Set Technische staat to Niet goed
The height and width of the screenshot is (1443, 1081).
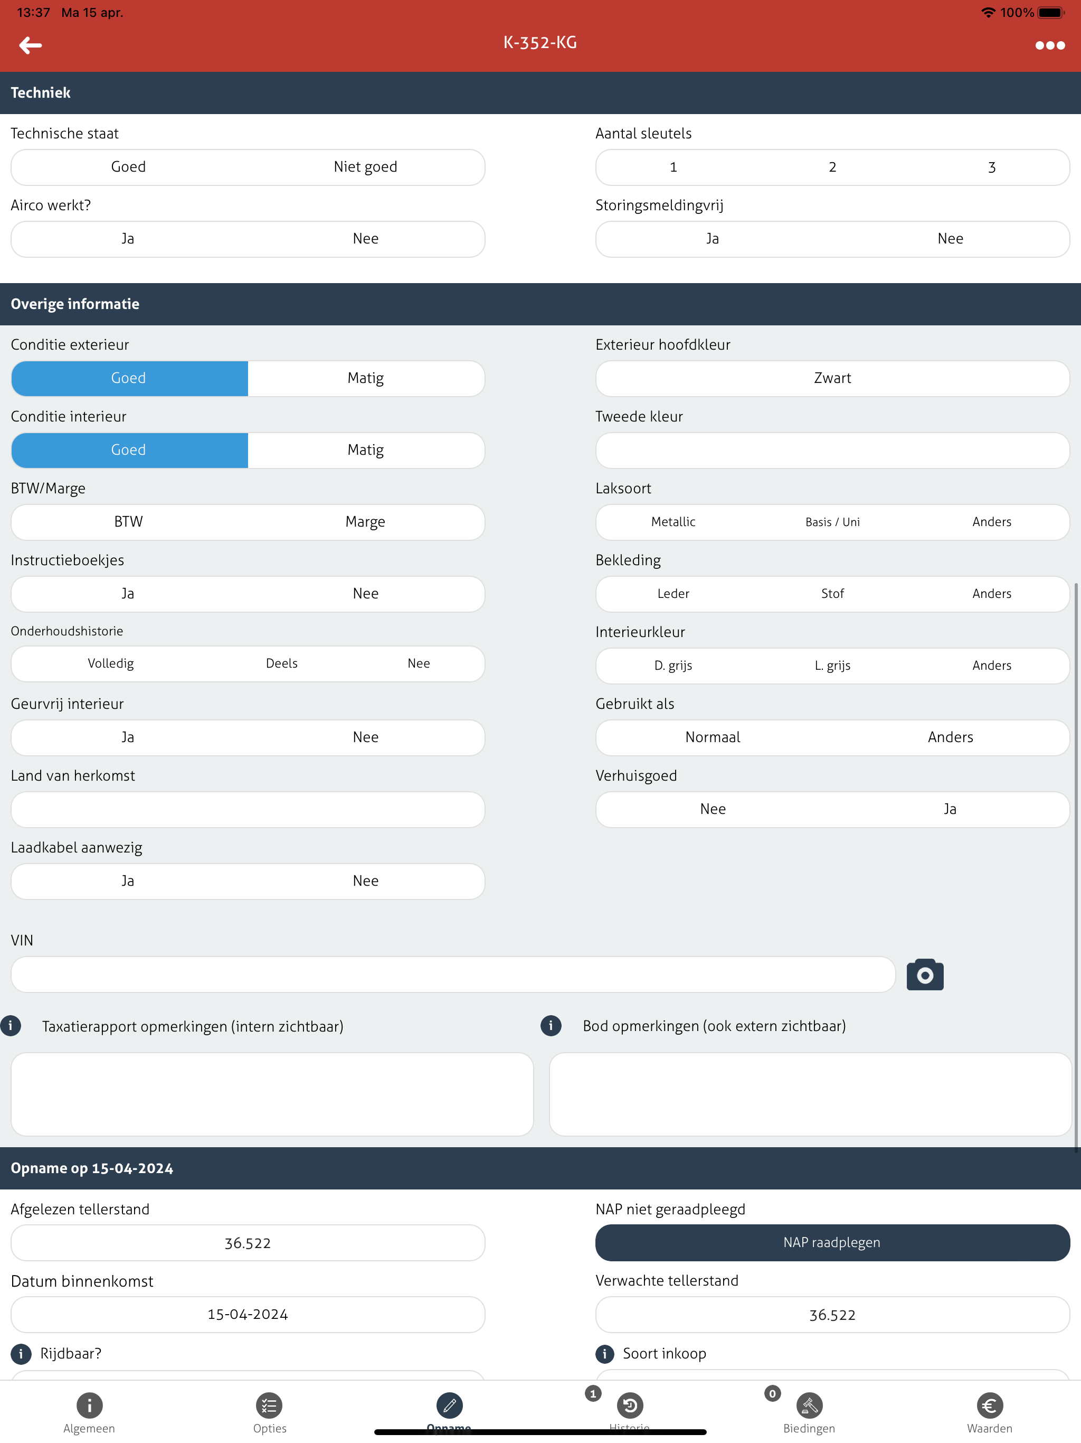click(366, 167)
